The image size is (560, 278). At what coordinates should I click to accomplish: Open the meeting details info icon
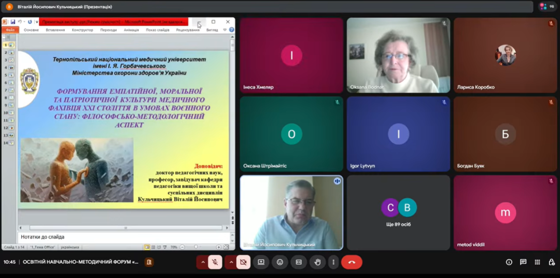pos(509,262)
